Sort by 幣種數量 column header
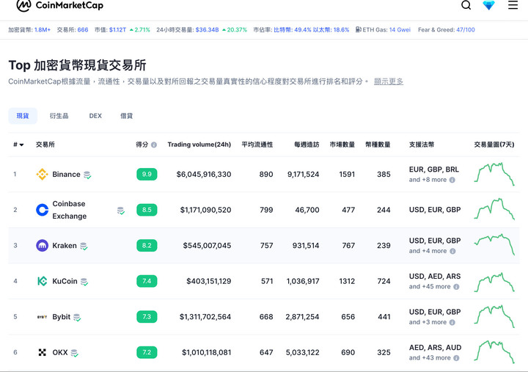Image resolution: width=528 pixels, height=372 pixels. point(378,145)
